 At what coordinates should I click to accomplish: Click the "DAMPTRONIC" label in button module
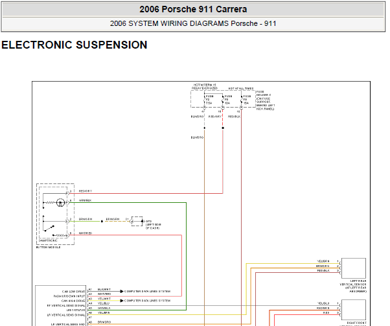[x=48, y=240]
